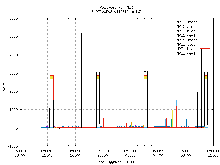
Task: Click the green spike near 3800 V
Action: tap(192, 92)
